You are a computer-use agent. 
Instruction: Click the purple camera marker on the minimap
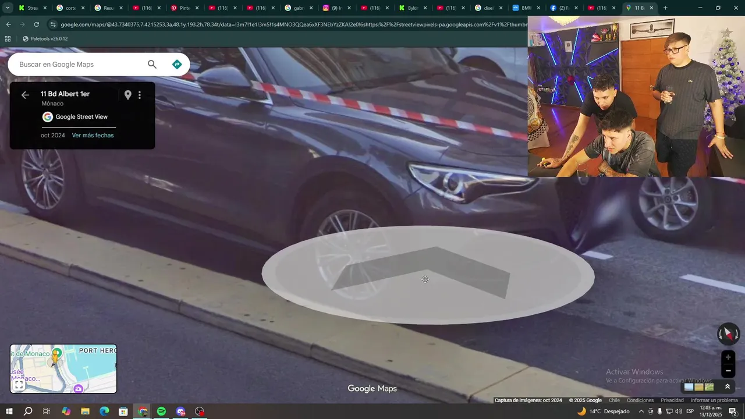[79, 388]
